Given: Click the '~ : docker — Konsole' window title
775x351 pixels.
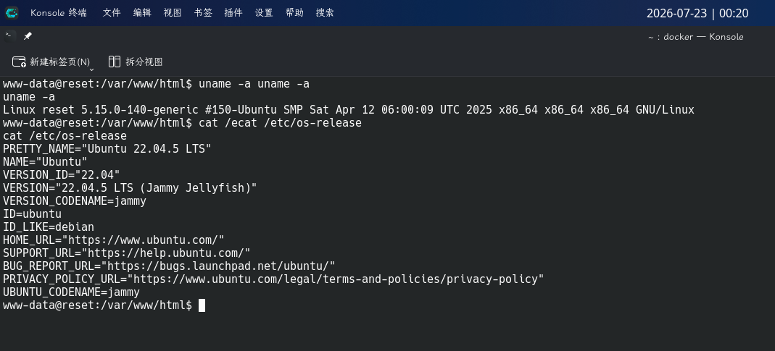Looking at the screenshot, I should (x=695, y=36).
